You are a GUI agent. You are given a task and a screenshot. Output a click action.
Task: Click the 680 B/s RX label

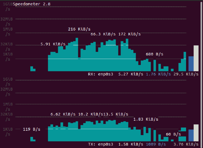pyautogui.click(x=155, y=54)
